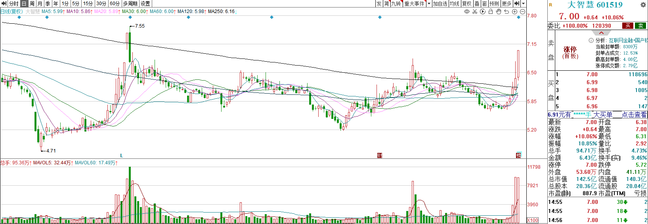The width and height of the screenshot is (648, 224).
Task: Select the 日 daily period tab
Action: 24,4
